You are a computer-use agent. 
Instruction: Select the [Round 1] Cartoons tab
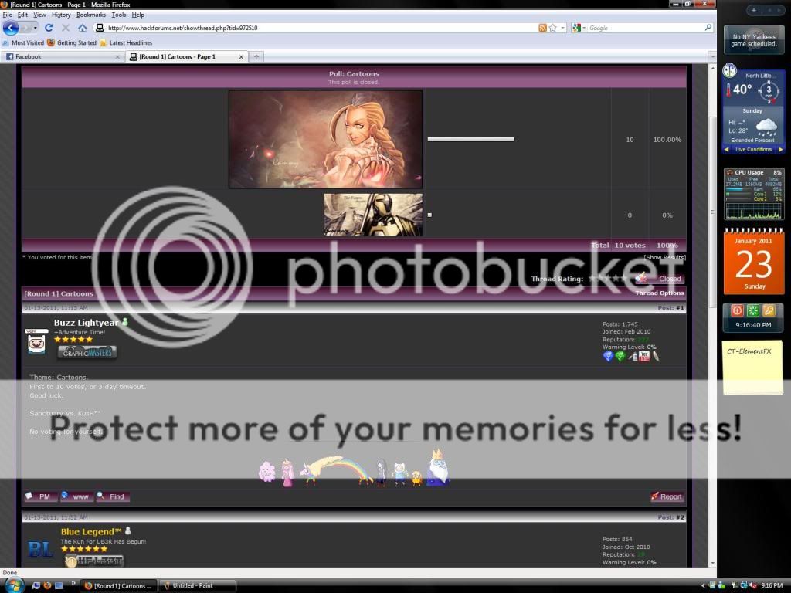[185, 57]
